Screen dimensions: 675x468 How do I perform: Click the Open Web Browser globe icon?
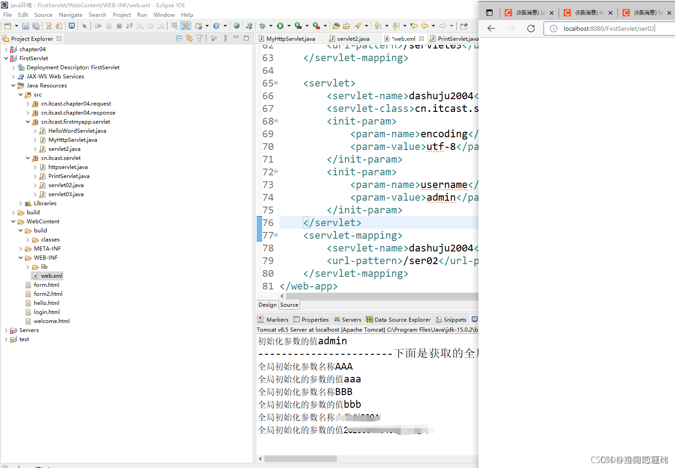click(x=236, y=26)
